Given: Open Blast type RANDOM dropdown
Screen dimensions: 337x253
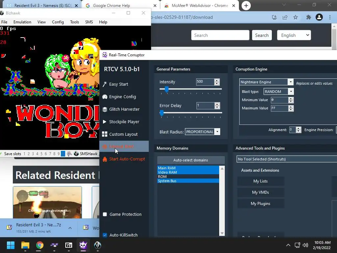Looking at the screenshot, I should (x=291, y=92).
